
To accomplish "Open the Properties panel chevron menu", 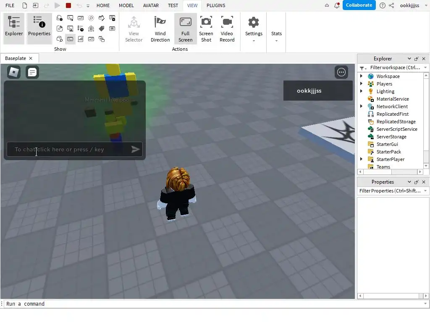I will [409, 182].
